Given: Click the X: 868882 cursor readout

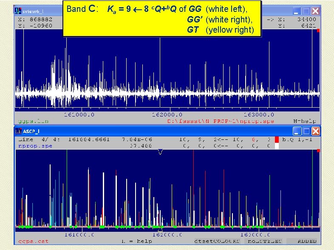Looking at the screenshot, I should 35,19.
